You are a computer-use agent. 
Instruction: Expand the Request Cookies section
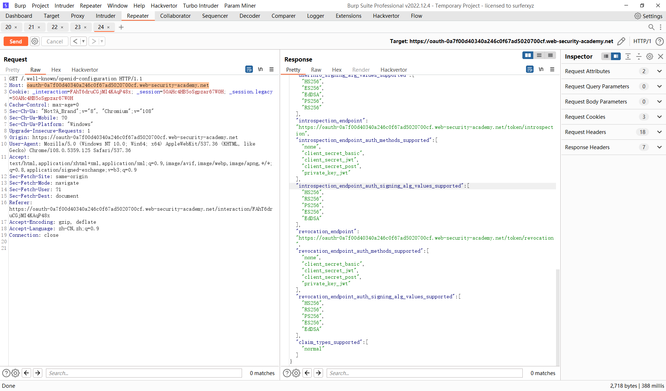click(x=659, y=117)
